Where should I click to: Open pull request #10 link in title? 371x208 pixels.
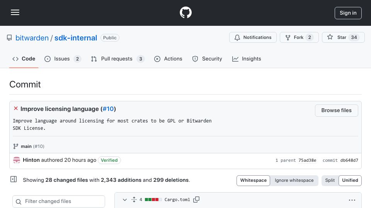pyautogui.click(x=108, y=109)
